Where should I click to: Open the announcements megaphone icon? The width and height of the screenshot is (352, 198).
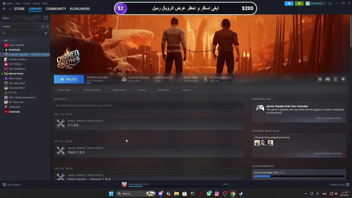point(289,3)
